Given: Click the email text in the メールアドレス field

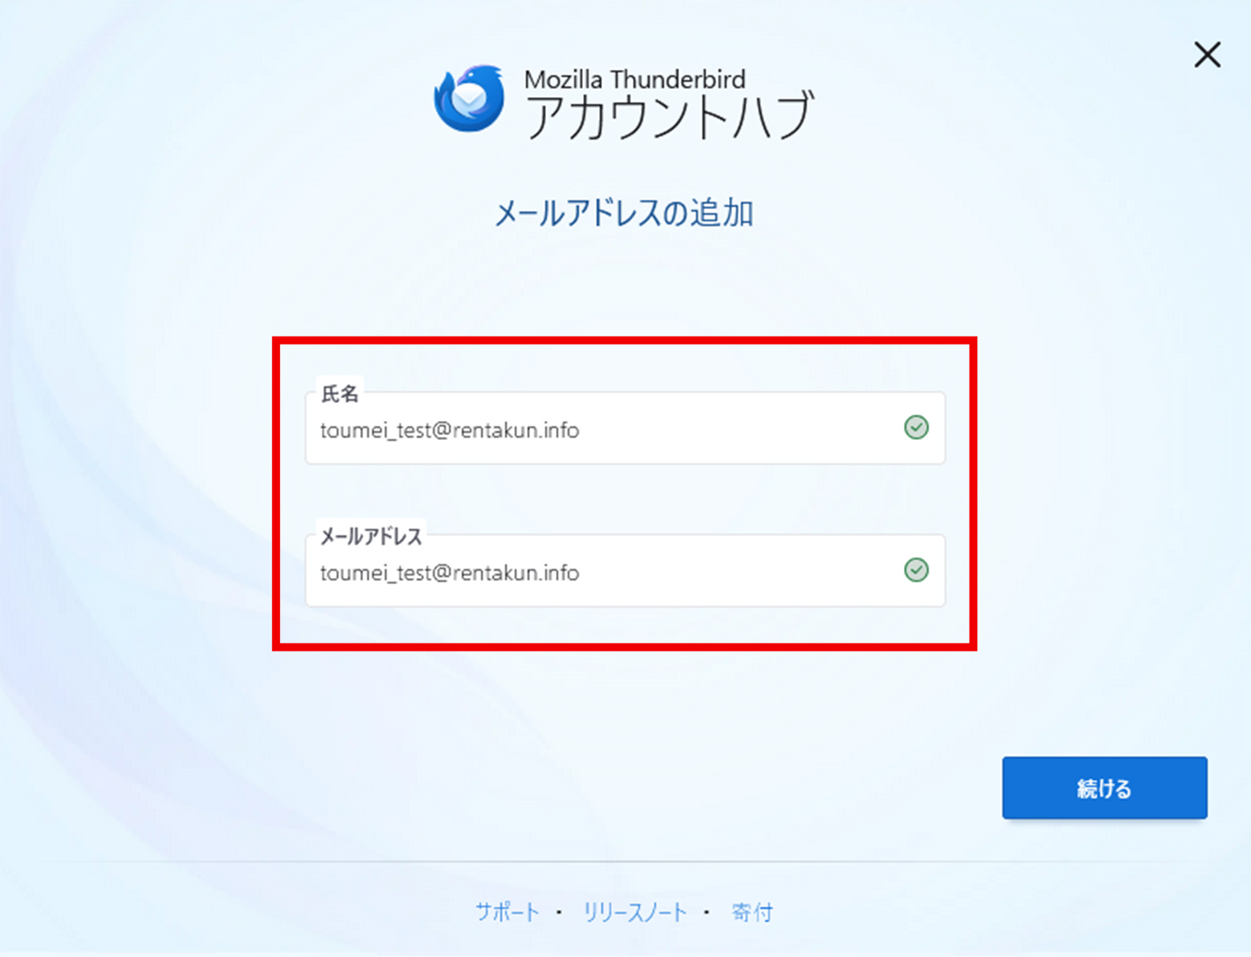Looking at the screenshot, I should [450, 573].
